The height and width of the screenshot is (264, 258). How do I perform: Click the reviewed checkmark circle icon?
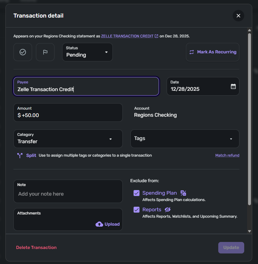coord(23,52)
